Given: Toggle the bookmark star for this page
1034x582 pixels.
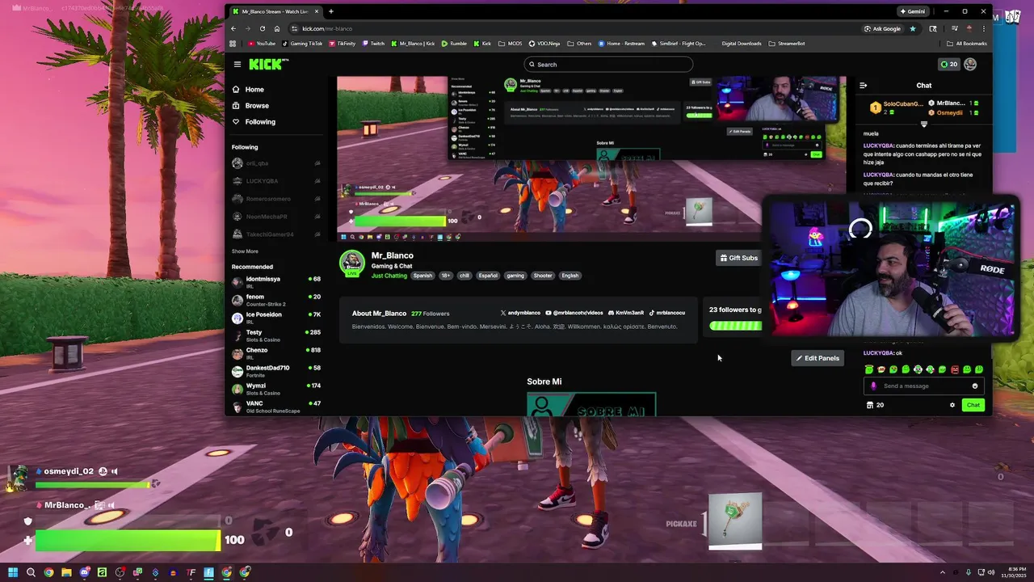Looking at the screenshot, I should pos(913,28).
